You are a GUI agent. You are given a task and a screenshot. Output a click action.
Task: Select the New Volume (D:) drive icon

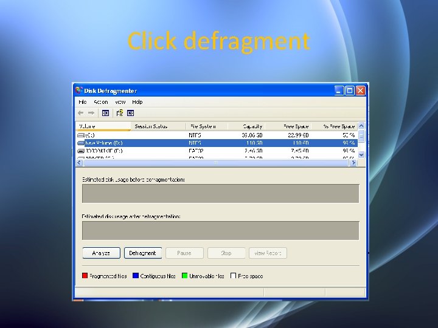tap(81, 143)
